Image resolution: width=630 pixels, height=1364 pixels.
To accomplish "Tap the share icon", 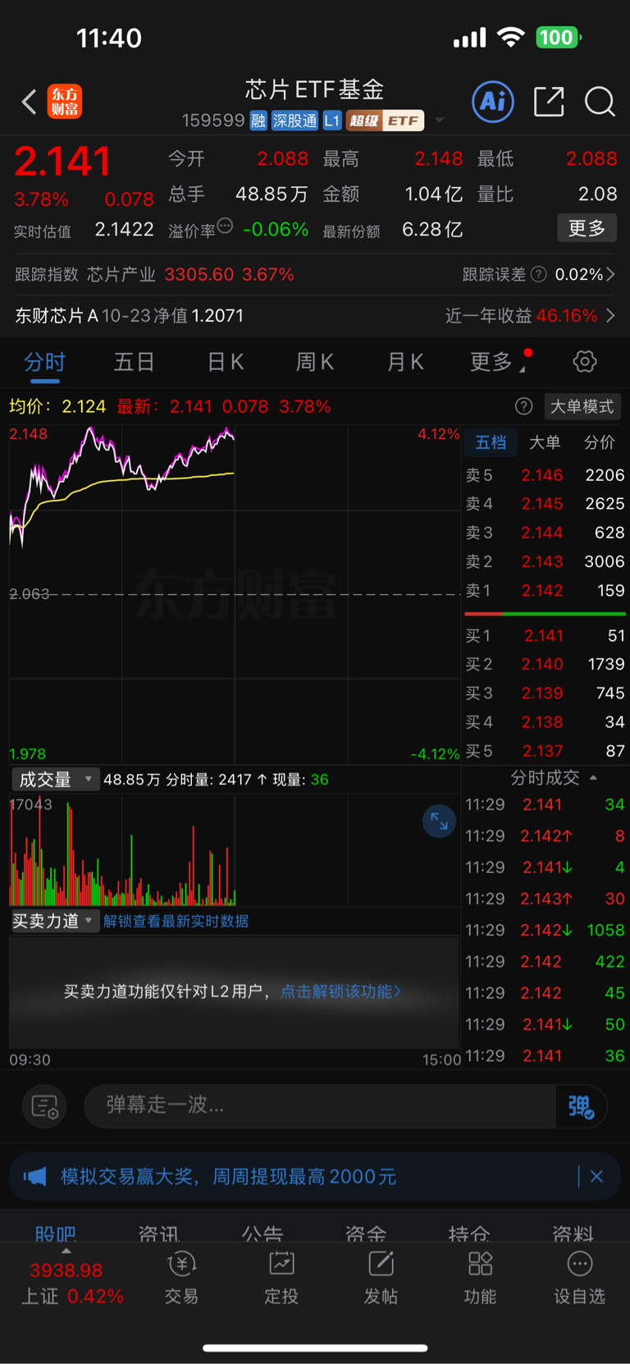I will [549, 102].
